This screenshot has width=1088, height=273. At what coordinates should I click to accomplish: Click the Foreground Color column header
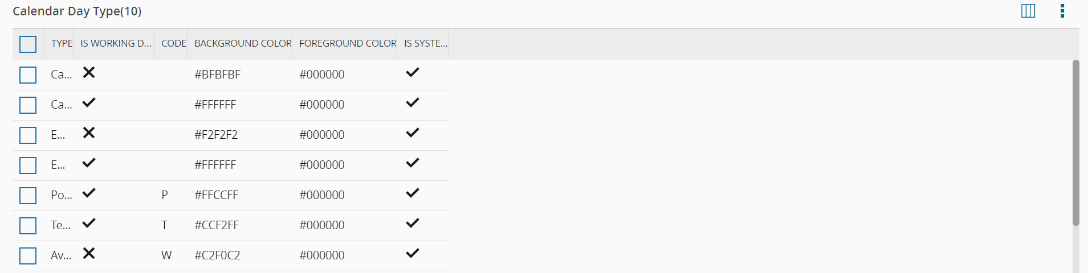[x=348, y=44]
